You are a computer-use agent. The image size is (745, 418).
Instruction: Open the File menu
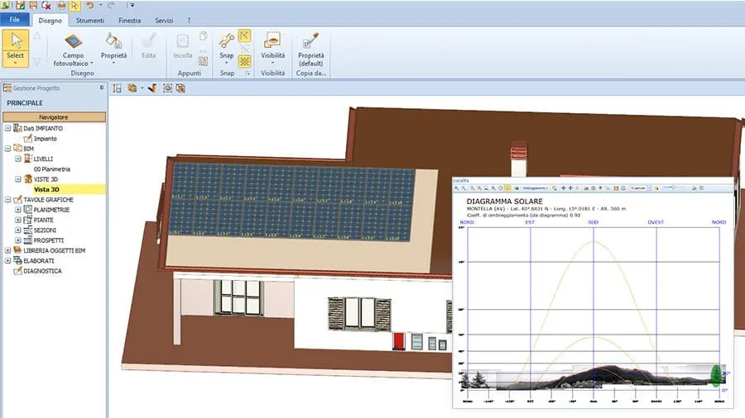click(15, 20)
